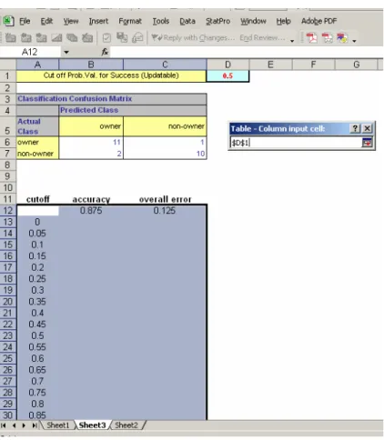Switch to Sheet1 tab
This screenshot has height=440, width=384.
(58, 425)
